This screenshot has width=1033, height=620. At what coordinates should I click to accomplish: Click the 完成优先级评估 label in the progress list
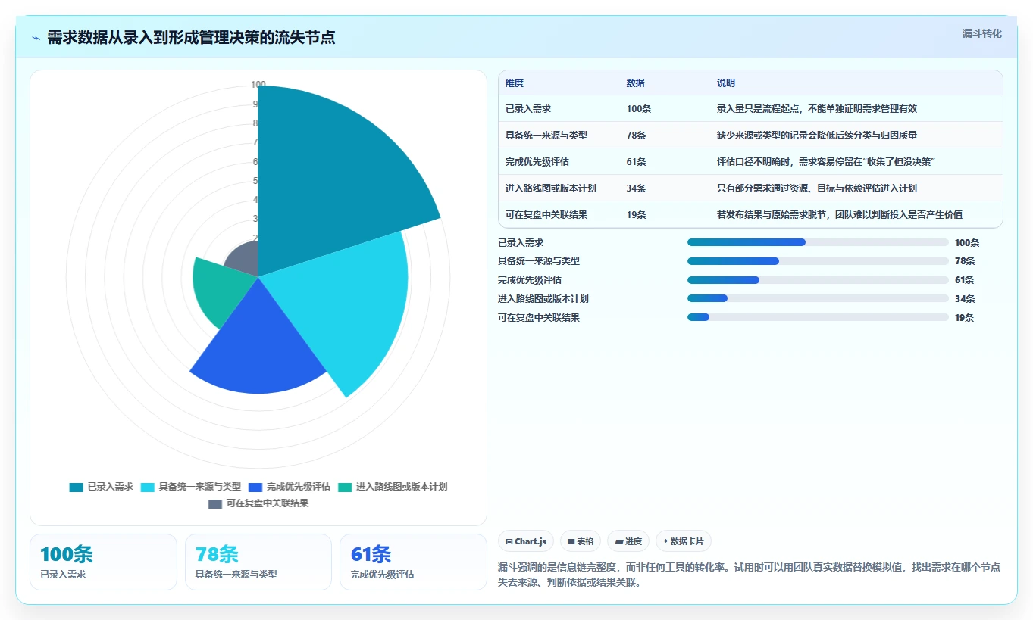tap(530, 280)
